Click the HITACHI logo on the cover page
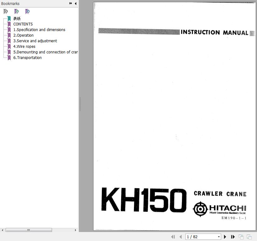The width and height of the screenshot is (257, 241). 220,209
